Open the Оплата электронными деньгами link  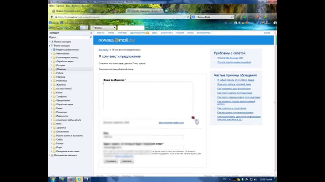(x=234, y=62)
